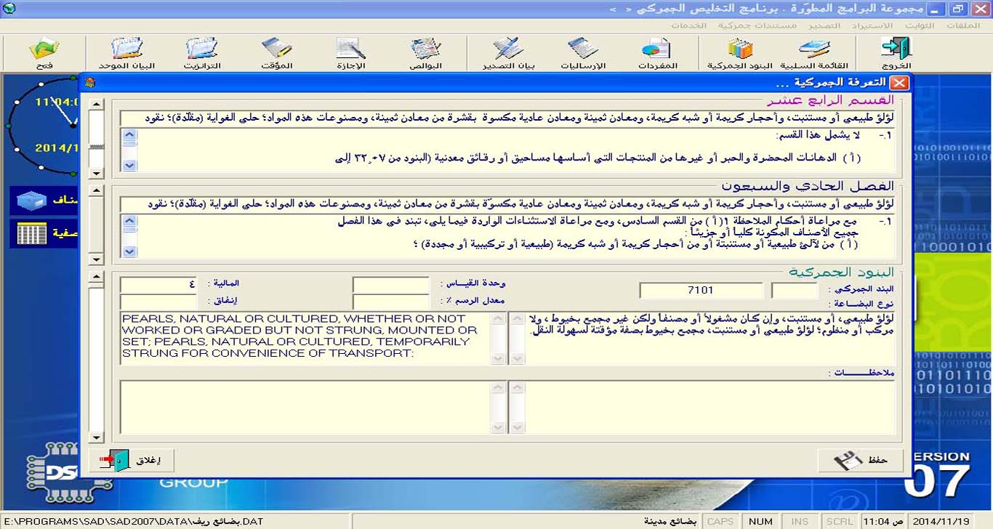Screen dimensions: 993x529
Task: Click the إغلاق close button
Action: 132,460
